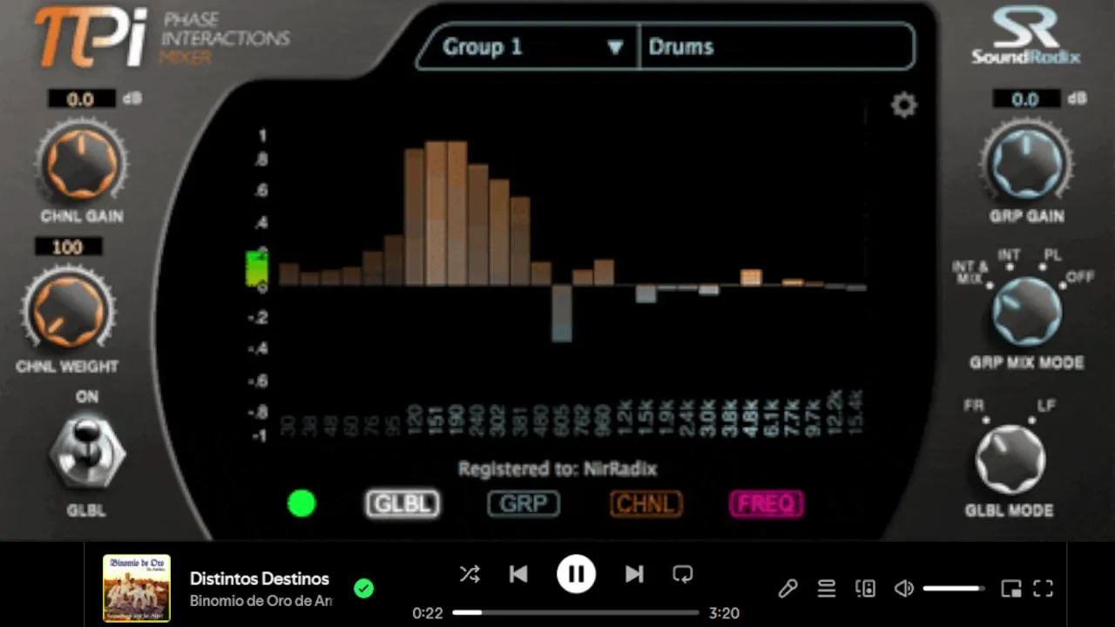Image resolution: width=1115 pixels, height=627 pixels.
Task: Mute the player volume
Action: point(904,589)
